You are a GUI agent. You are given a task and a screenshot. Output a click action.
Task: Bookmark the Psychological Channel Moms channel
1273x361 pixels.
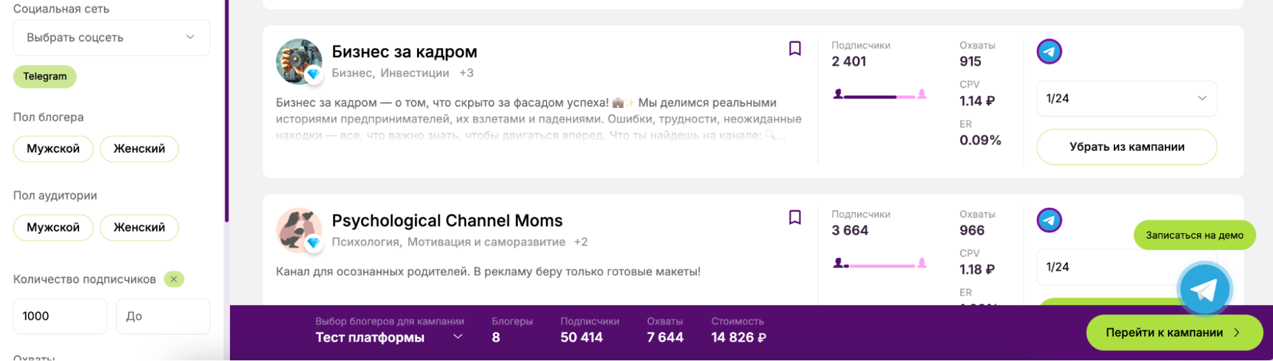[x=795, y=217]
